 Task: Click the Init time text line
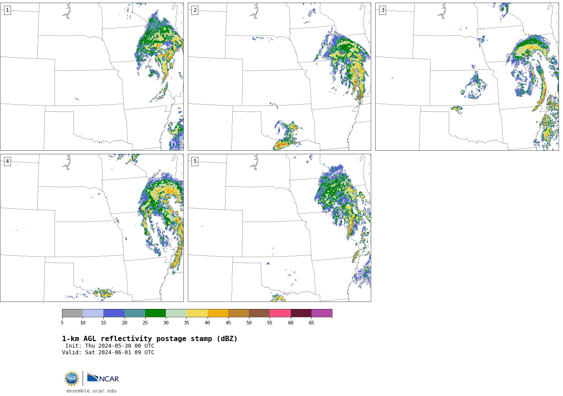[110, 346]
